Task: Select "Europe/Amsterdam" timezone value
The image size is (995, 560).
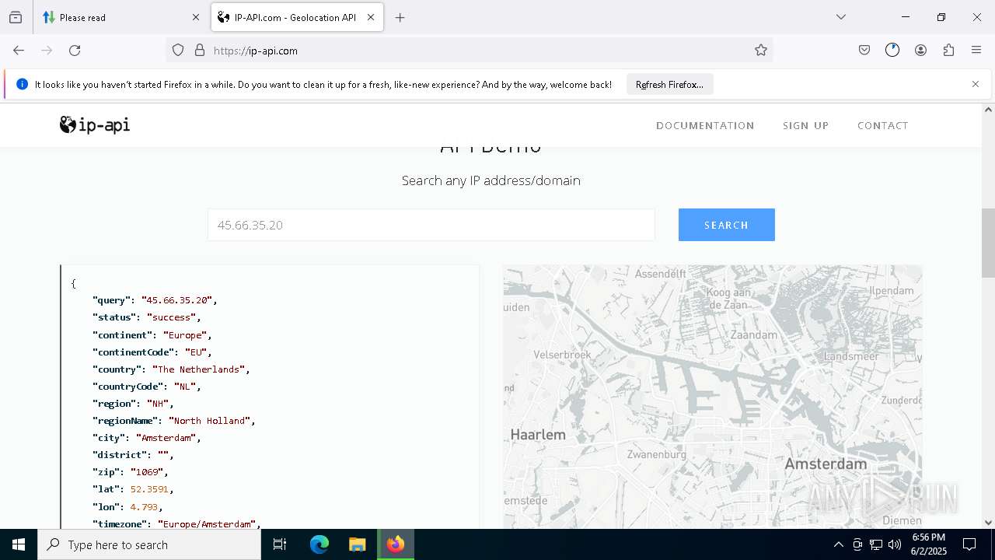Action: 207,524
